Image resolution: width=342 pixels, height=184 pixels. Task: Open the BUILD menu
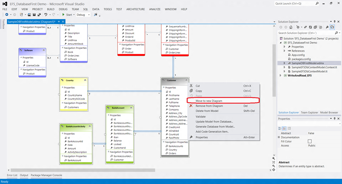click(51, 9)
